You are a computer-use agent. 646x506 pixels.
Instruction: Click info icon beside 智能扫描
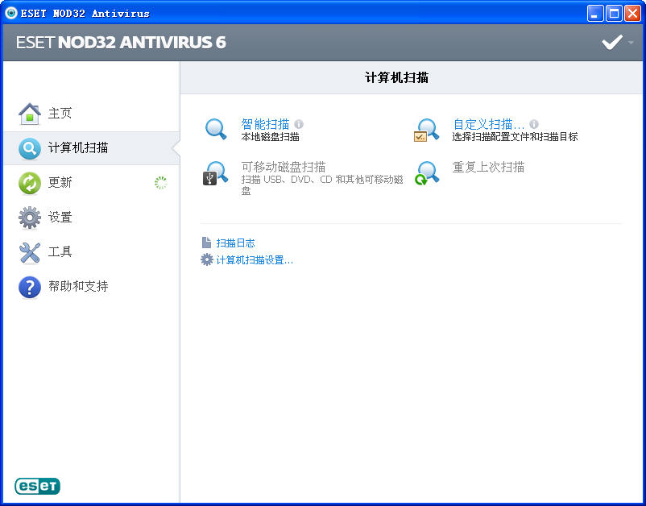coord(299,124)
